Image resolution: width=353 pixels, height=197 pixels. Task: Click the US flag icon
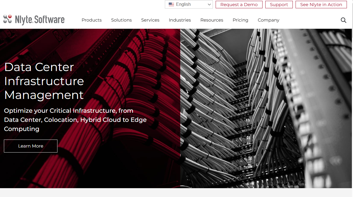coord(171,4)
